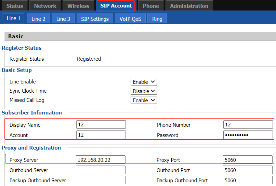Viewport: 276px width, 186px height.
Task: Go to the Wireless tab
Action: [x=78, y=6]
